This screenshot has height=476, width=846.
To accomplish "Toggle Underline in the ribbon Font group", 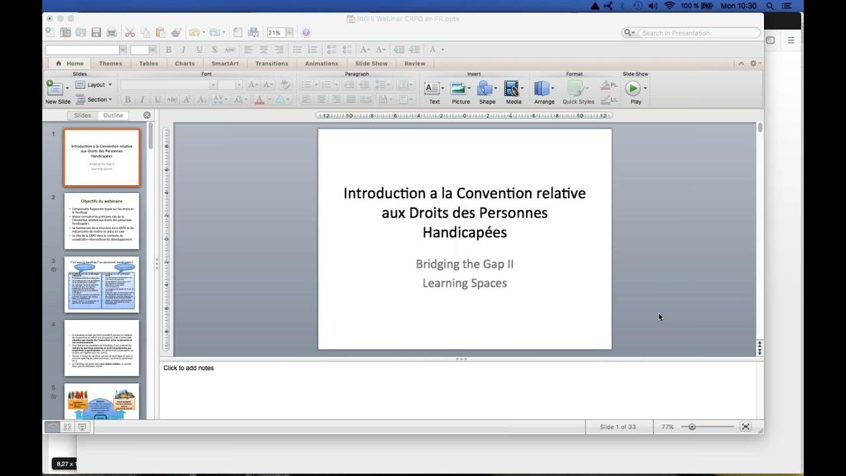I will pyautogui.click(x=157, y=100).
